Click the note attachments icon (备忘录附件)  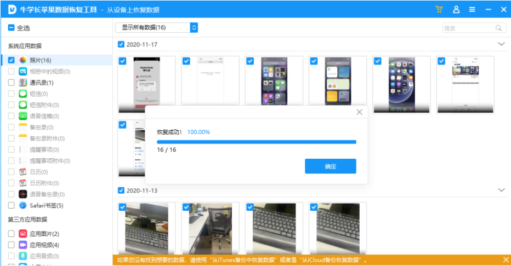[x=23, y=138]
